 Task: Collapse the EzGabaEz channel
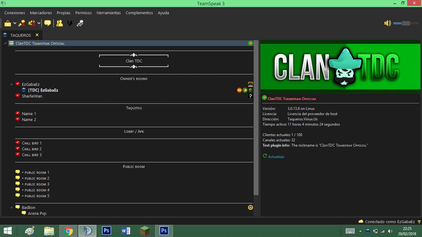pyautogui.click(x=12, y=84)
